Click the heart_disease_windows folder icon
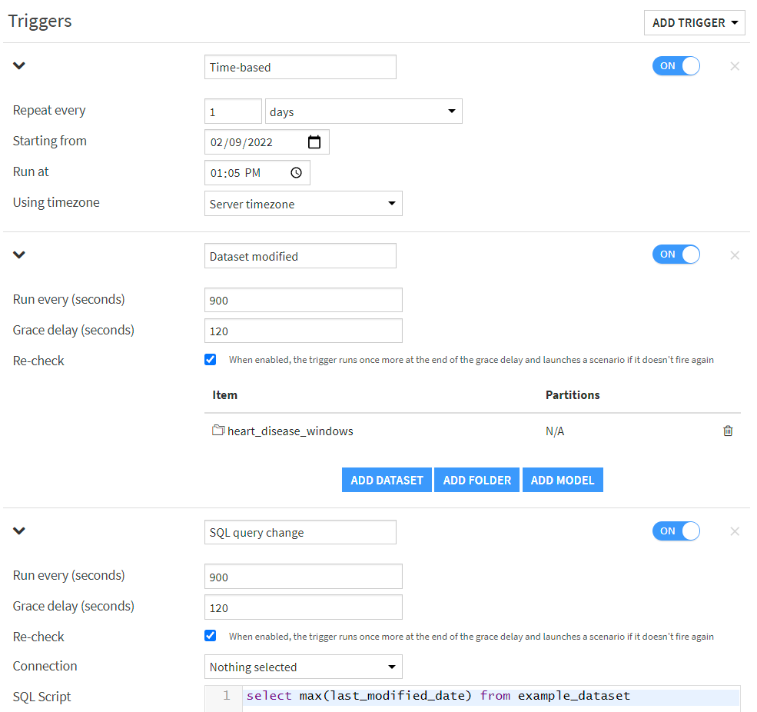Viewport: 757px width, 712px height. 219,430
